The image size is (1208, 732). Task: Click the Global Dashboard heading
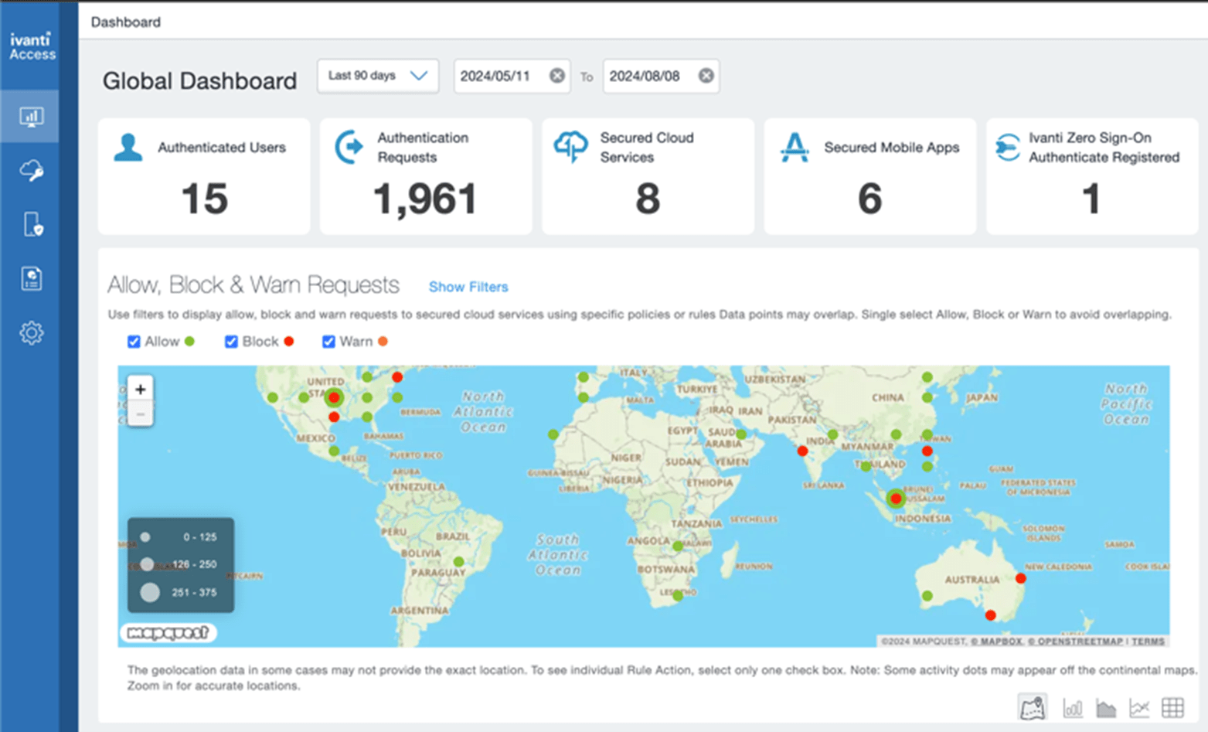[199, 81]
